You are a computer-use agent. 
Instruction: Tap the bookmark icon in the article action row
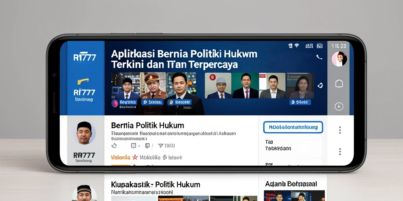click(x=147, y=146)
